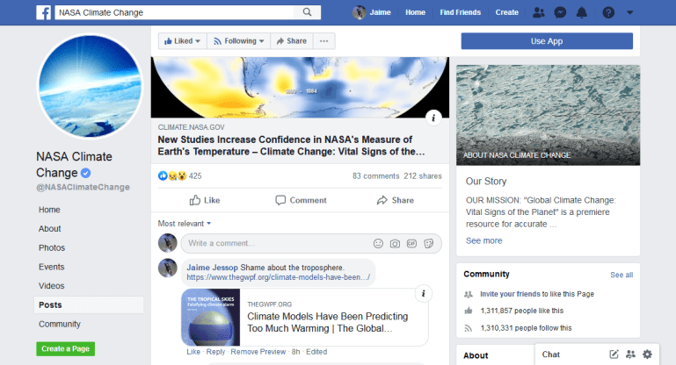Open Jaime's profile in top bar
This screenshot has height=365, width=676.
click(372, 12)
